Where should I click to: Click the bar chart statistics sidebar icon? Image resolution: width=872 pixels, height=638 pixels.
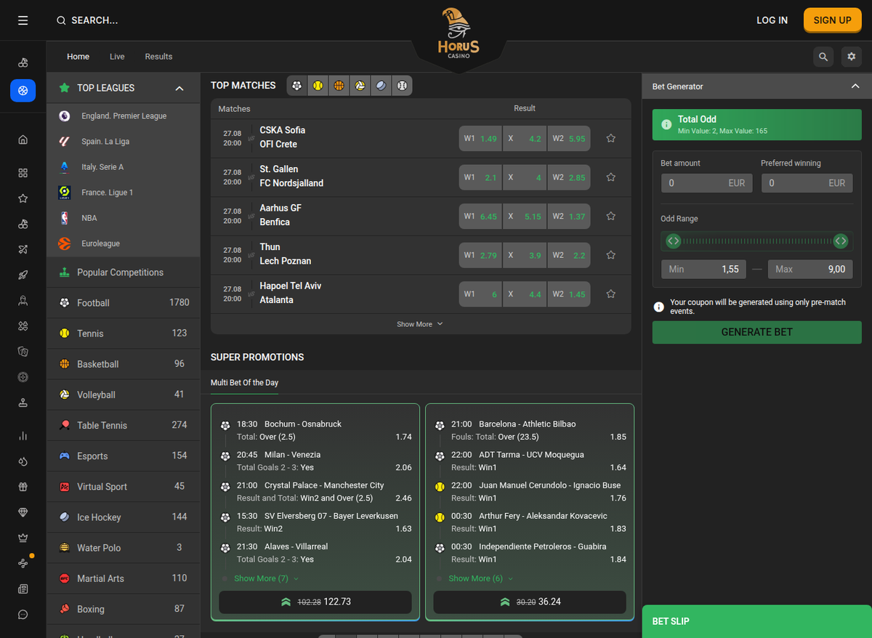23,436
